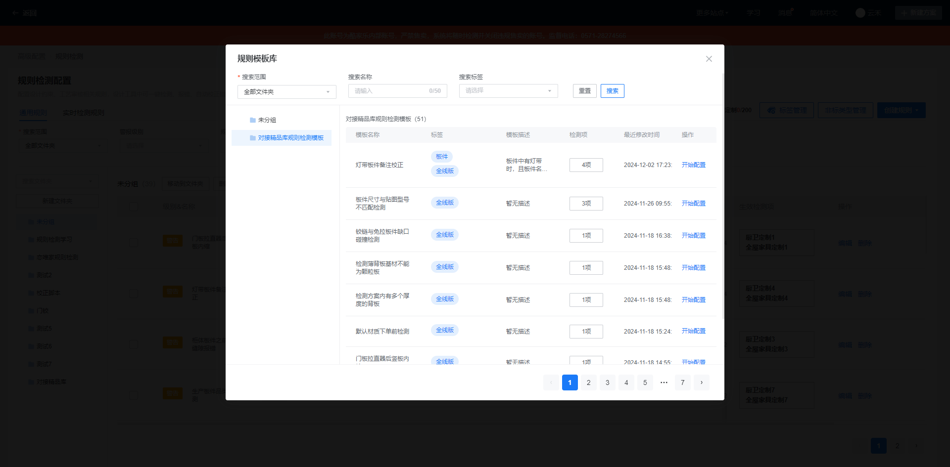The height and width of the screenshot is (467, 950).
Task: Jump to page 7 in pagination
Action: pos(682,382)
